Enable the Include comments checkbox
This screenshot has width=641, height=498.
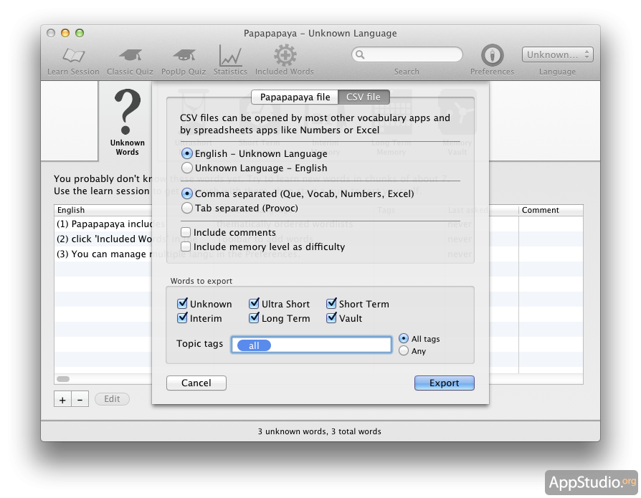(186, 233)
